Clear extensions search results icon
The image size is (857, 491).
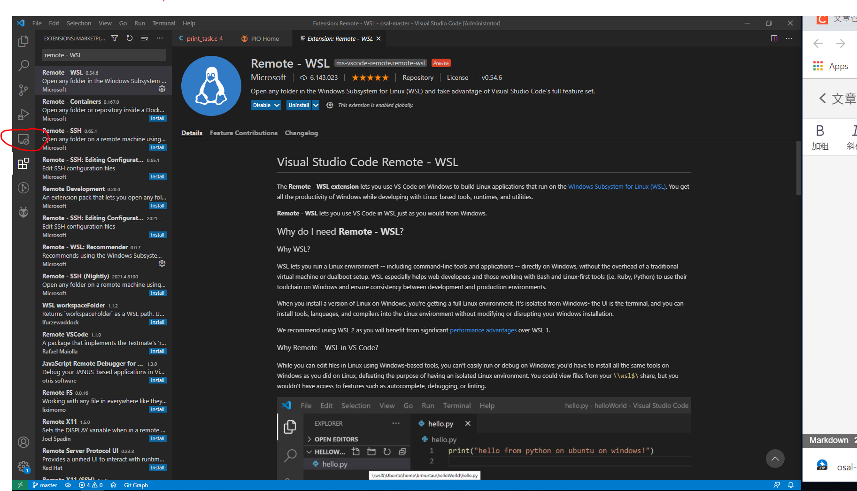click(145, 38)
